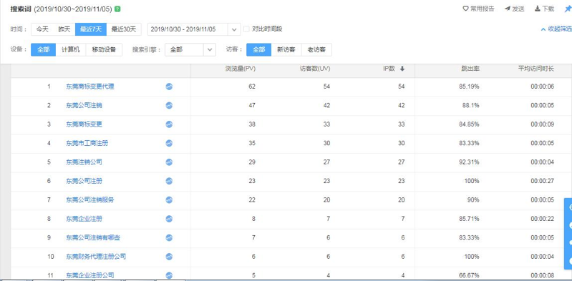Click bounce rate value 66.67%
This screenshot has width=572, height=281.
coord(469,275)
